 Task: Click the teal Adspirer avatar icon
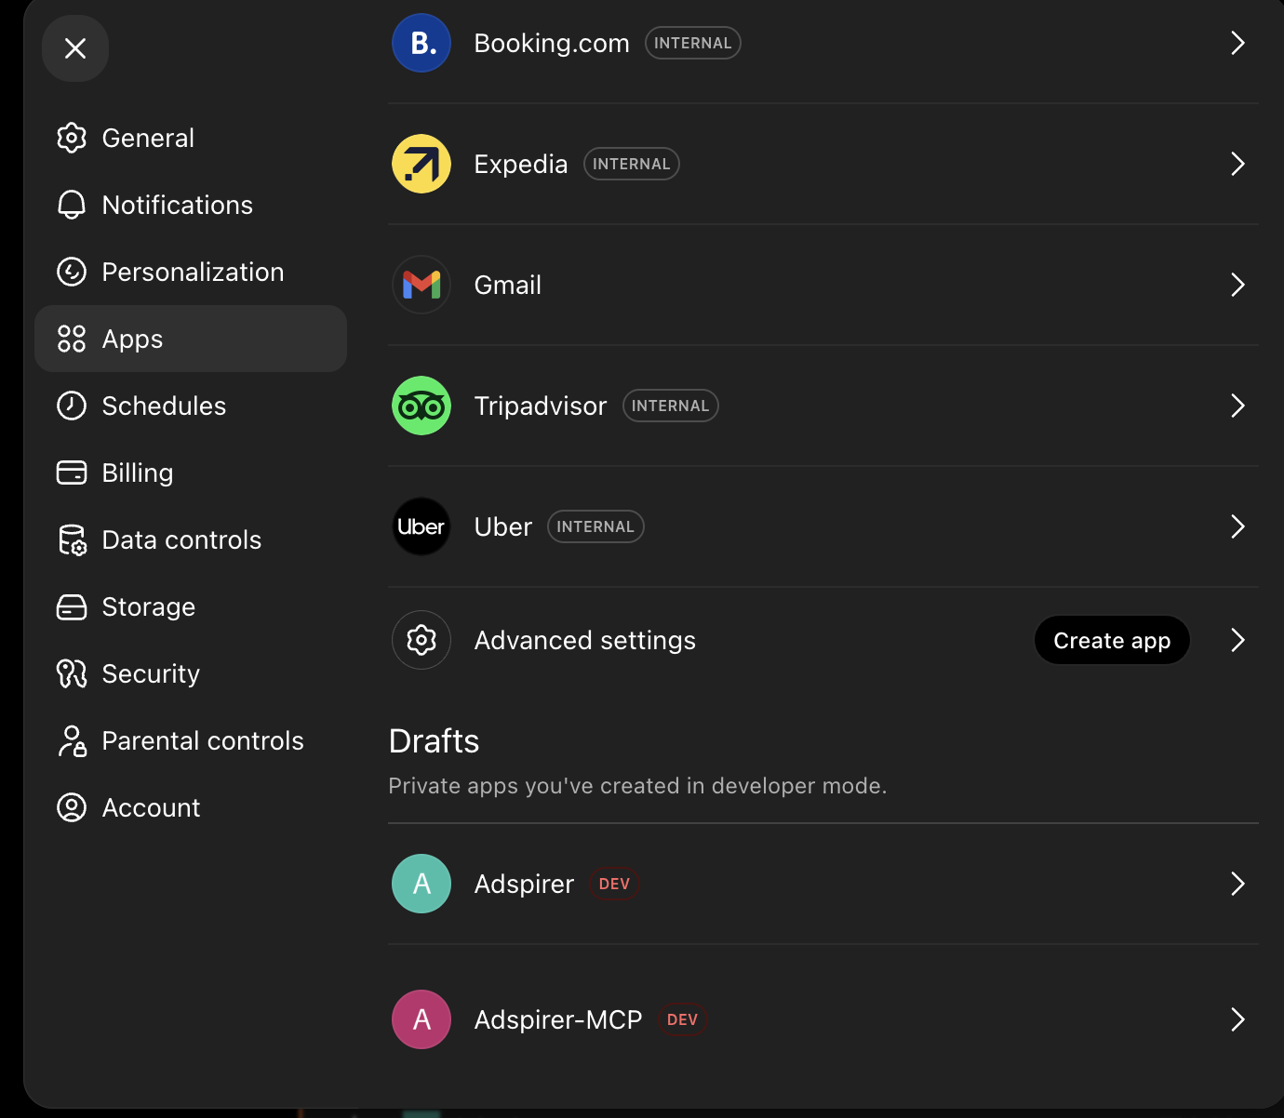421,884
